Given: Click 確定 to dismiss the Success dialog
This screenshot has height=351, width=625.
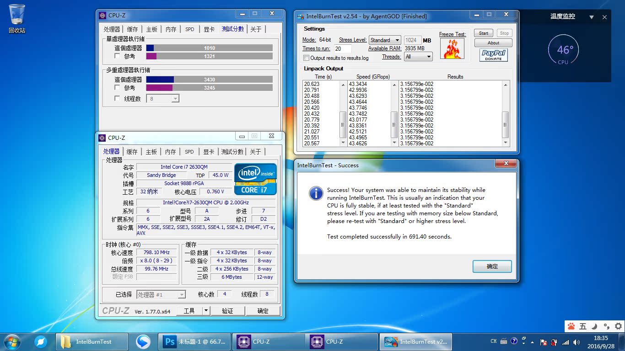Looking at the screenshot, I should coord(492,266).
